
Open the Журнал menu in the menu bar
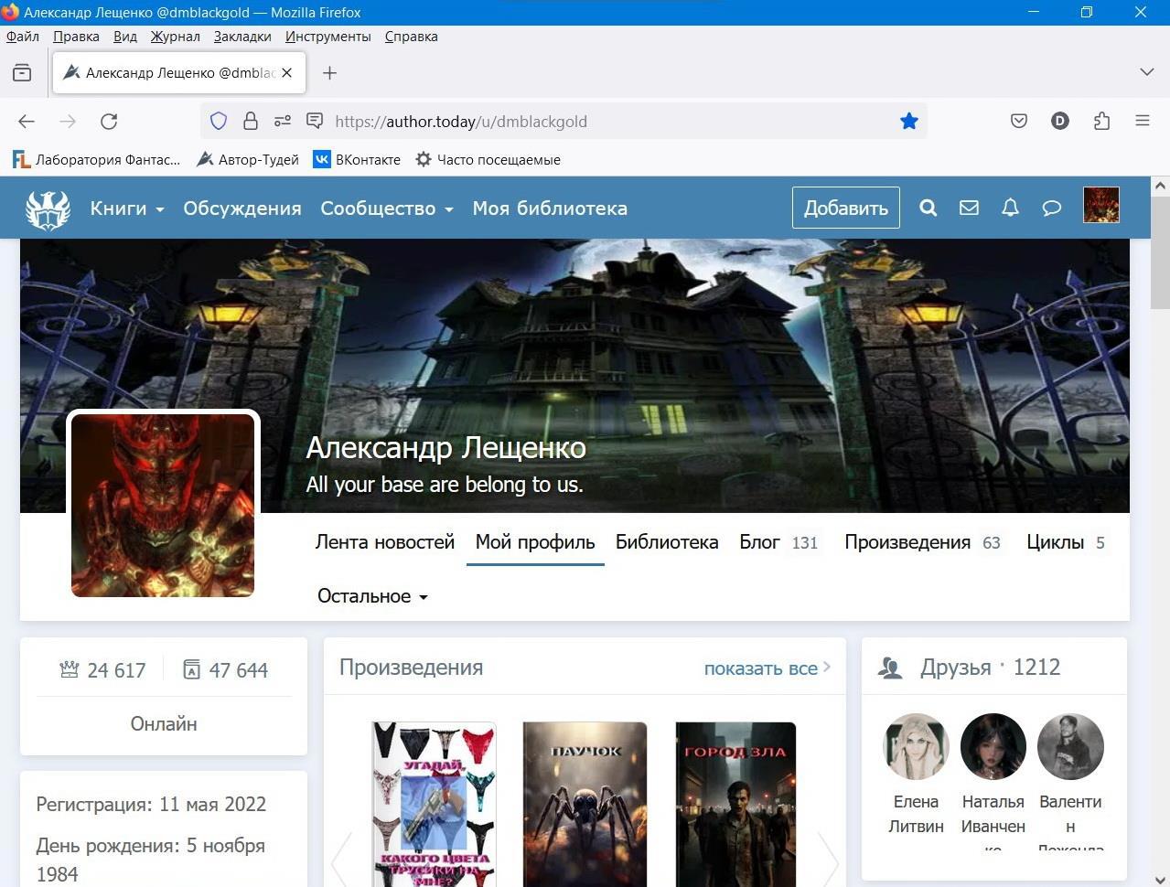[x=175, y=37]
